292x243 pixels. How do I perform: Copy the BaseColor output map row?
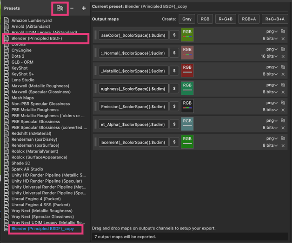coord(283,31)
